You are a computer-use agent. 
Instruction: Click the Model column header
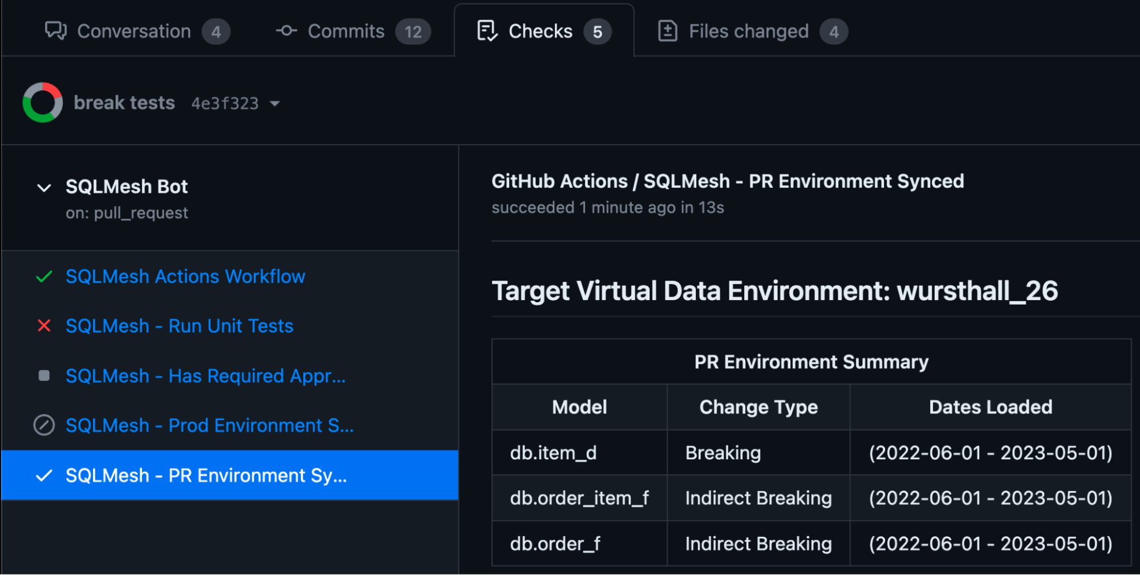[579, 407]
